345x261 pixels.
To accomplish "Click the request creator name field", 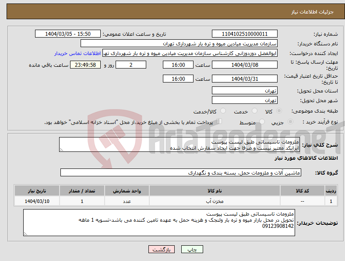I will [190, 53].
